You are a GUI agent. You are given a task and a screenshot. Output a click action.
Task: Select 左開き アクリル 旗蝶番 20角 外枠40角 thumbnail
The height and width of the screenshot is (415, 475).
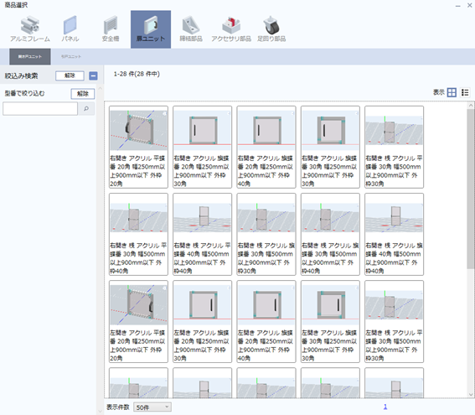pyautogui.click(x=266, y=305)
